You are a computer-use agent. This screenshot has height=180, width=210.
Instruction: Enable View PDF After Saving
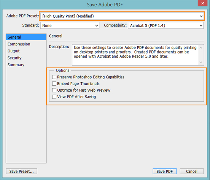[54, 97]
